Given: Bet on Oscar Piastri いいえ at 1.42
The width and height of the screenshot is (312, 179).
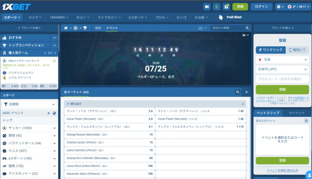Looking at the screenshot, I should click(200, 119).
